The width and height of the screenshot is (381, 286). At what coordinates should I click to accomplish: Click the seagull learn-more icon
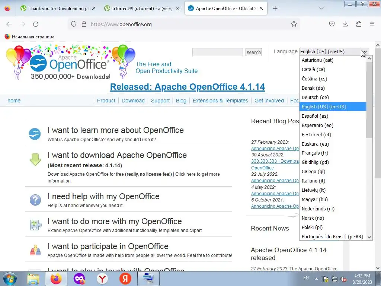(x=35, y=134)
